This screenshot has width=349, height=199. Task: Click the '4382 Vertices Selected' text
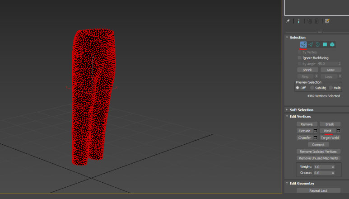point(323,96)
